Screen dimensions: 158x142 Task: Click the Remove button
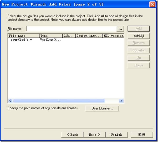(x=139, y=43)
